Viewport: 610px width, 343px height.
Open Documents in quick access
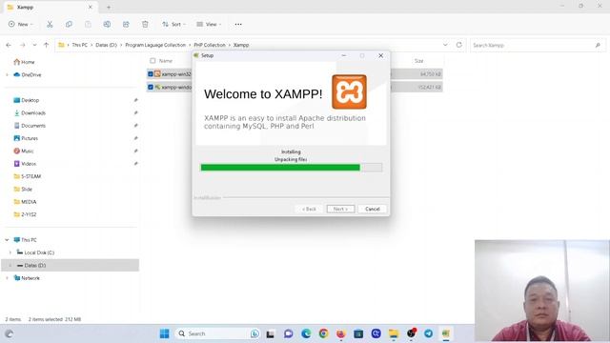tap(30, 126)
